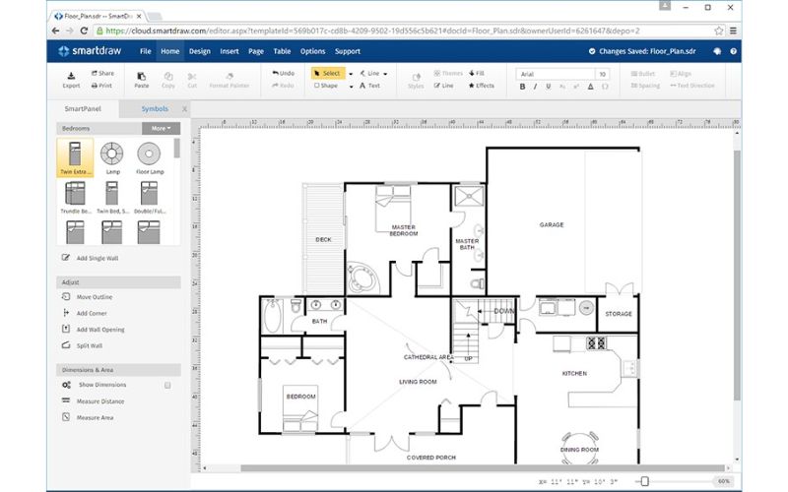Click the Redo button

pos(283,86)
